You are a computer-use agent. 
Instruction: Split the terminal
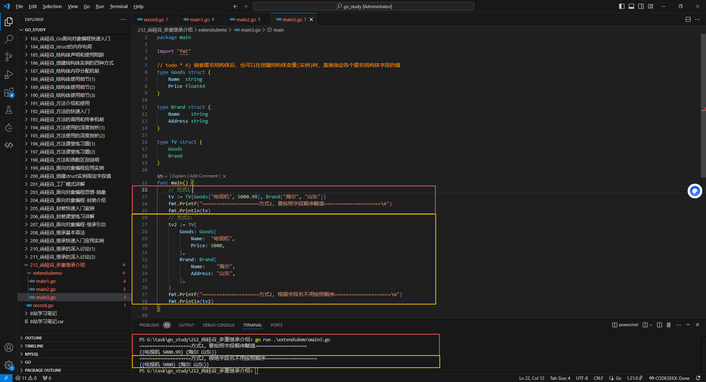pos(659,325)
